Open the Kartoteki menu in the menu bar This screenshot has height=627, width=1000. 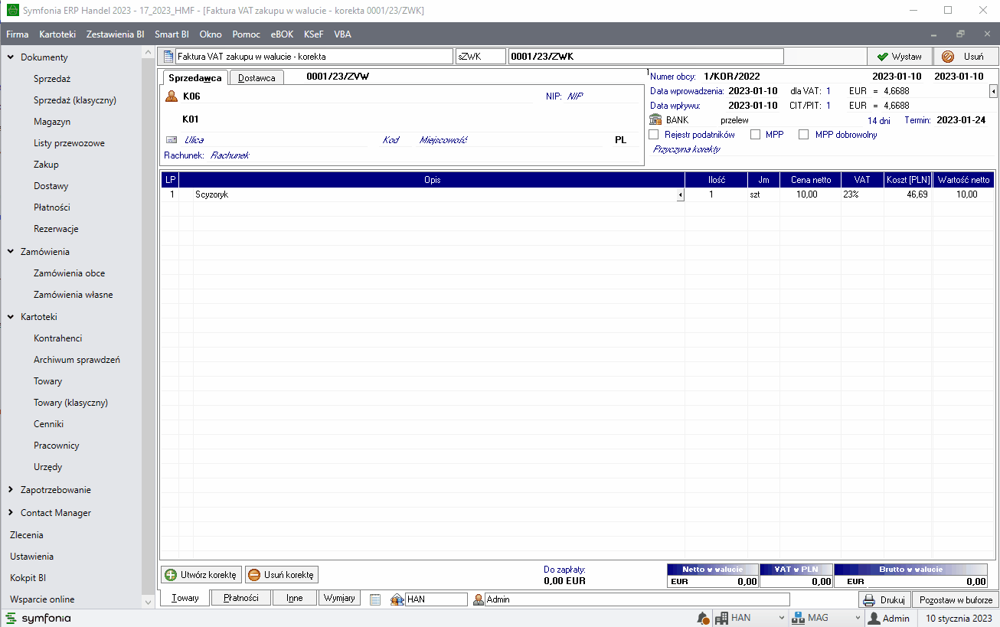tap(57, 34)
